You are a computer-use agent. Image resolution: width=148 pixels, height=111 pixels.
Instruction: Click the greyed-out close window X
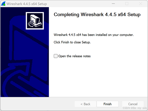141,4
